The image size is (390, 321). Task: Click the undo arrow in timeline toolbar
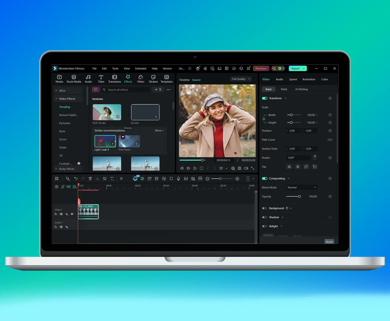pyautogui.click(x=76, y=179)
